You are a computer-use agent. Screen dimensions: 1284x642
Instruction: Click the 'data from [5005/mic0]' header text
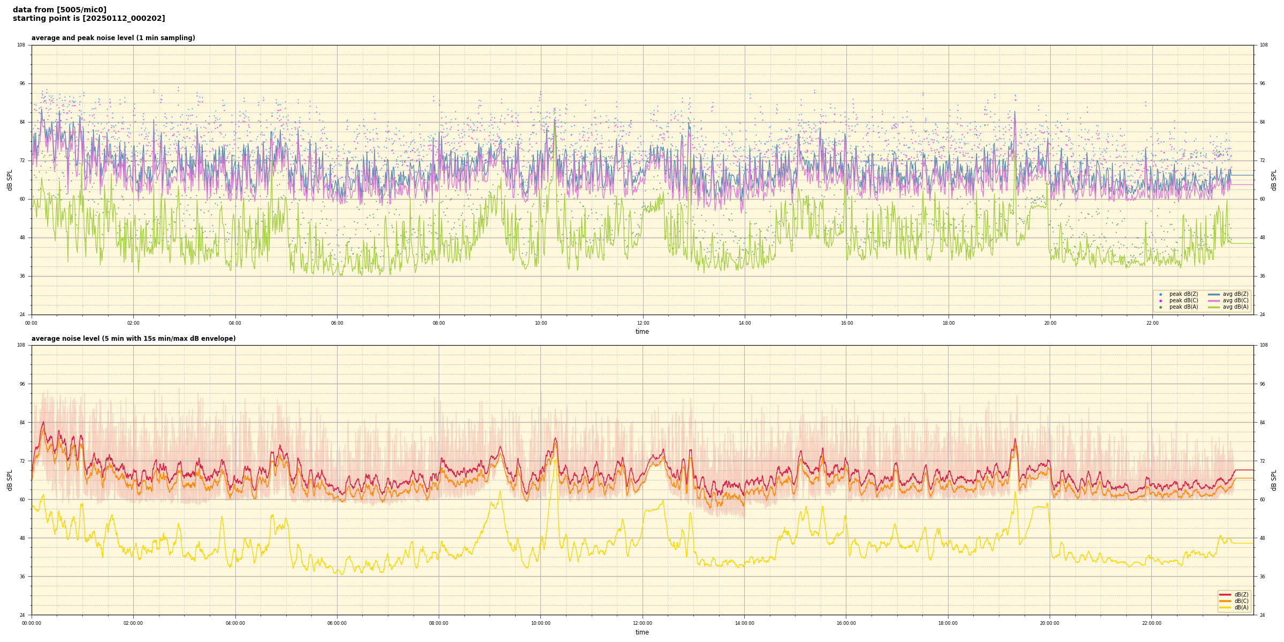click(x=59, y=10)
